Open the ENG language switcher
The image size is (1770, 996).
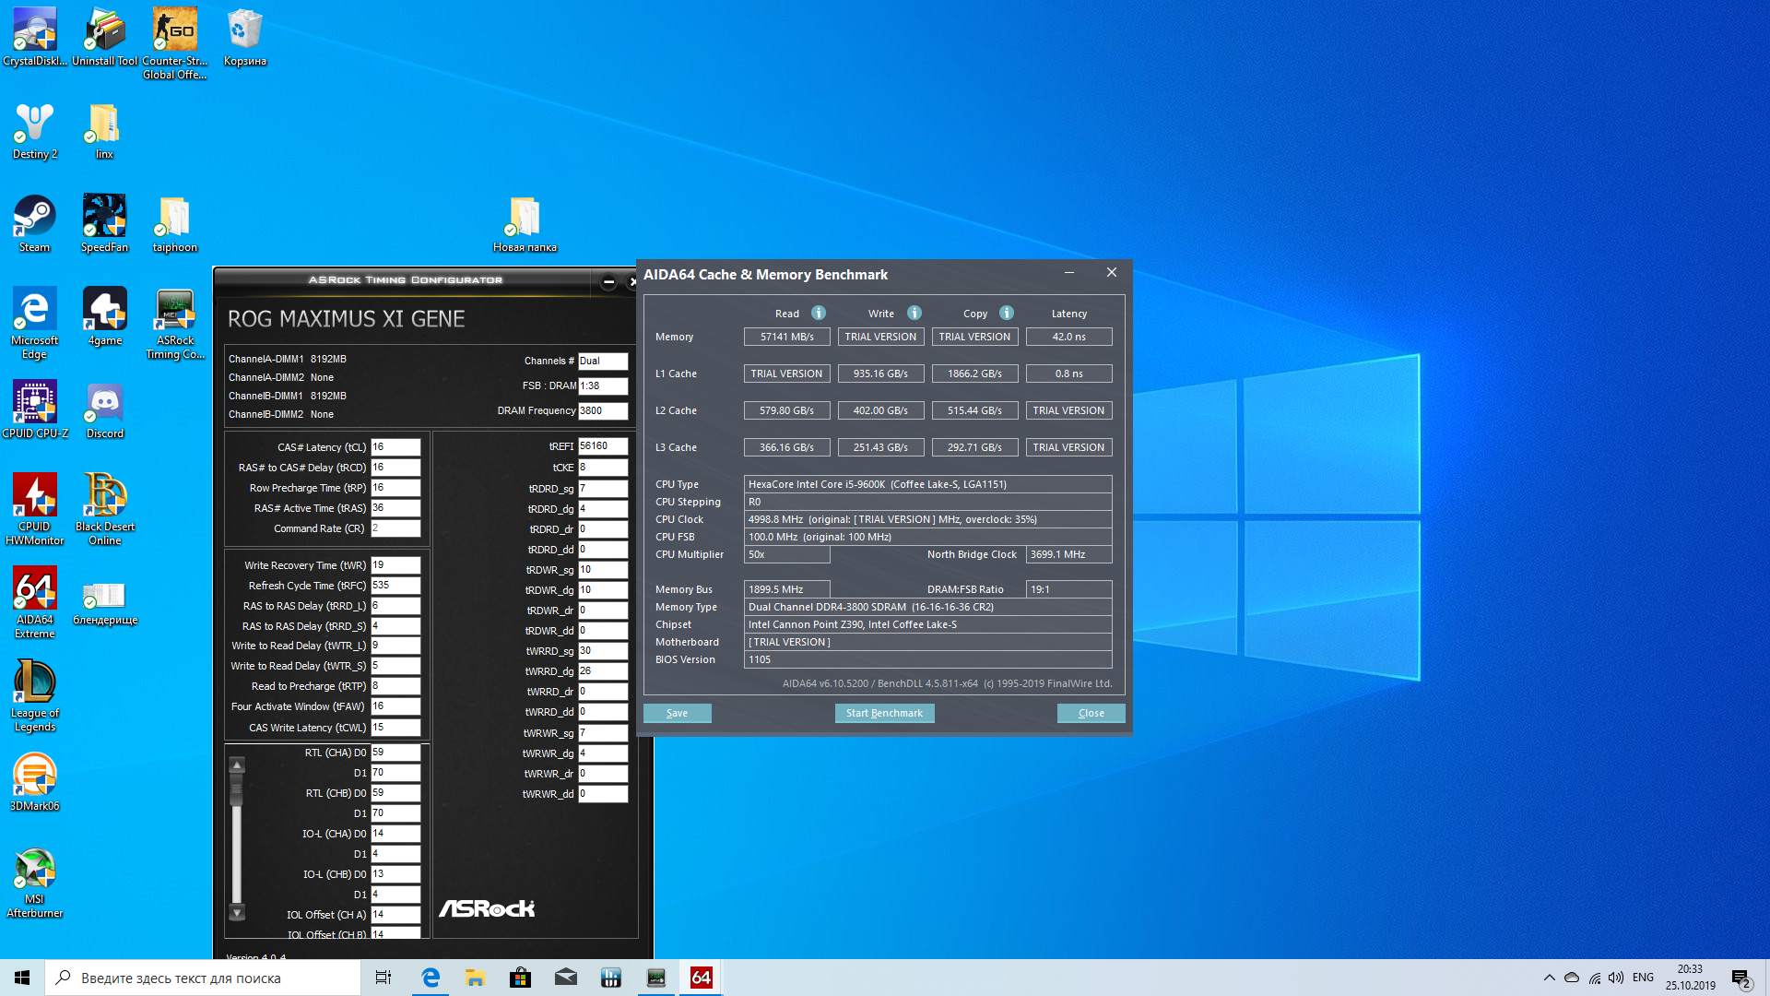(1643, 978)
